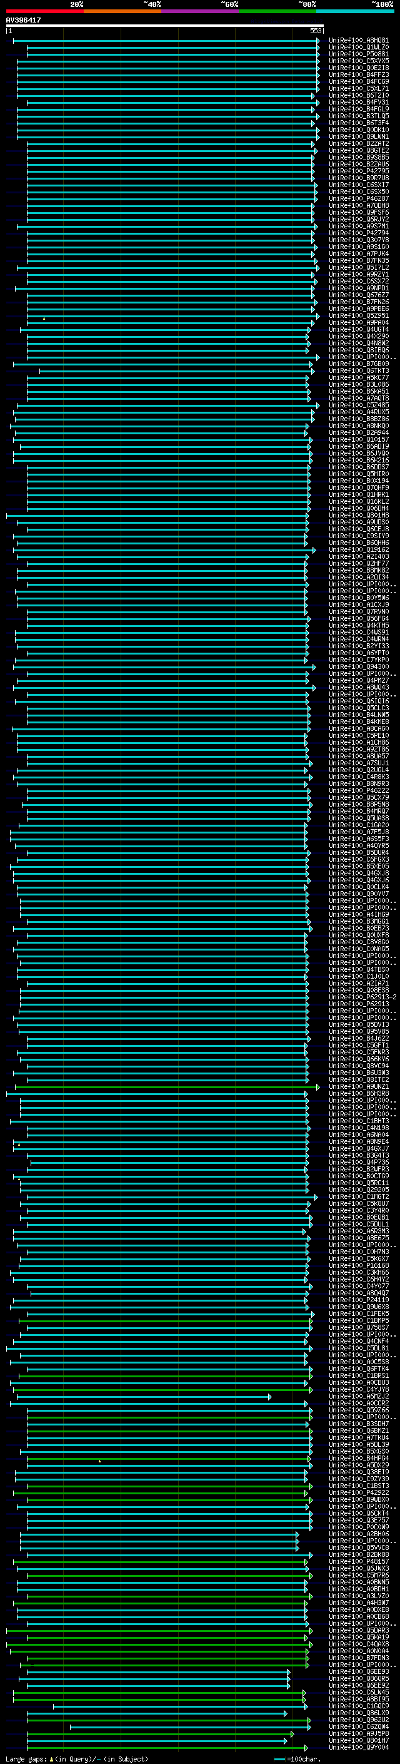This screenshot has height=1764, width=400.
Task: Select the UniRef100_Q6EE93 label
Action: (x=358, y=1671)
